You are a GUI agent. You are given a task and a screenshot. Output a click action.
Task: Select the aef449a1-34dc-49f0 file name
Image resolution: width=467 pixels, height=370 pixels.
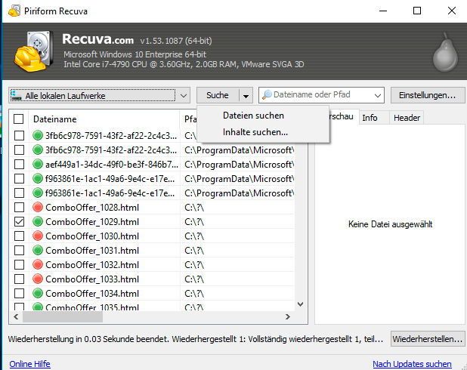pyautogui.click(x=112, y=165)
